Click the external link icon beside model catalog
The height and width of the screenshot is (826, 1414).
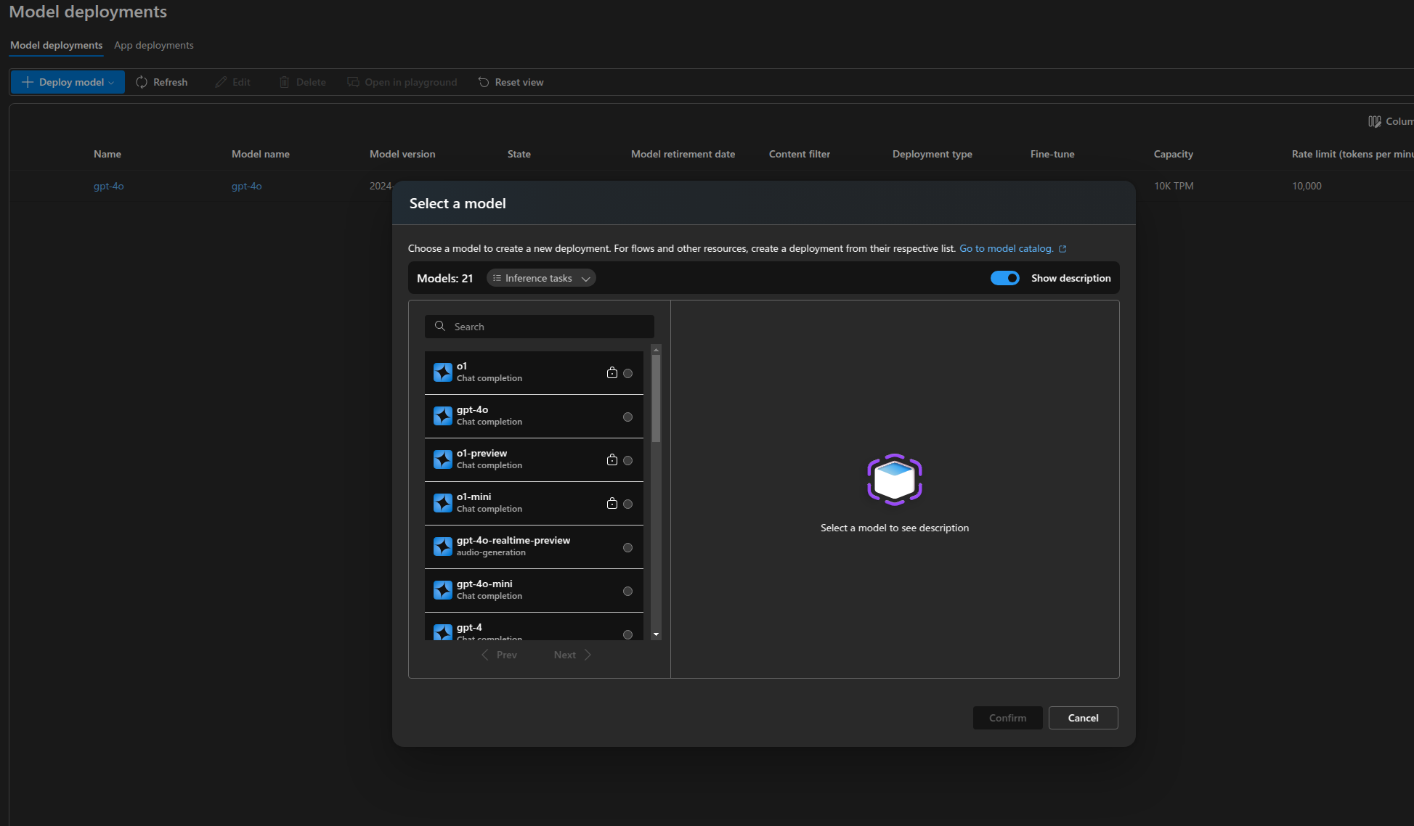1062,249
